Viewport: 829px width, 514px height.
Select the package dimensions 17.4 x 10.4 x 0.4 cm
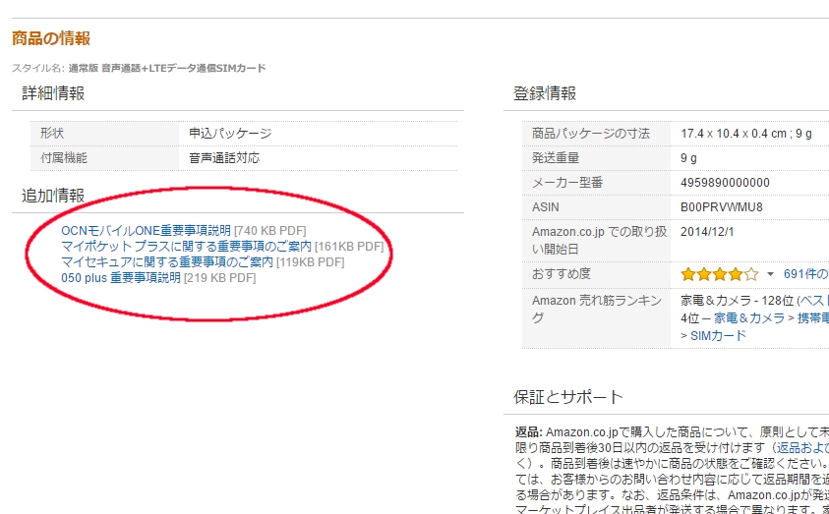pyautogui.click(x=734, y=134)
